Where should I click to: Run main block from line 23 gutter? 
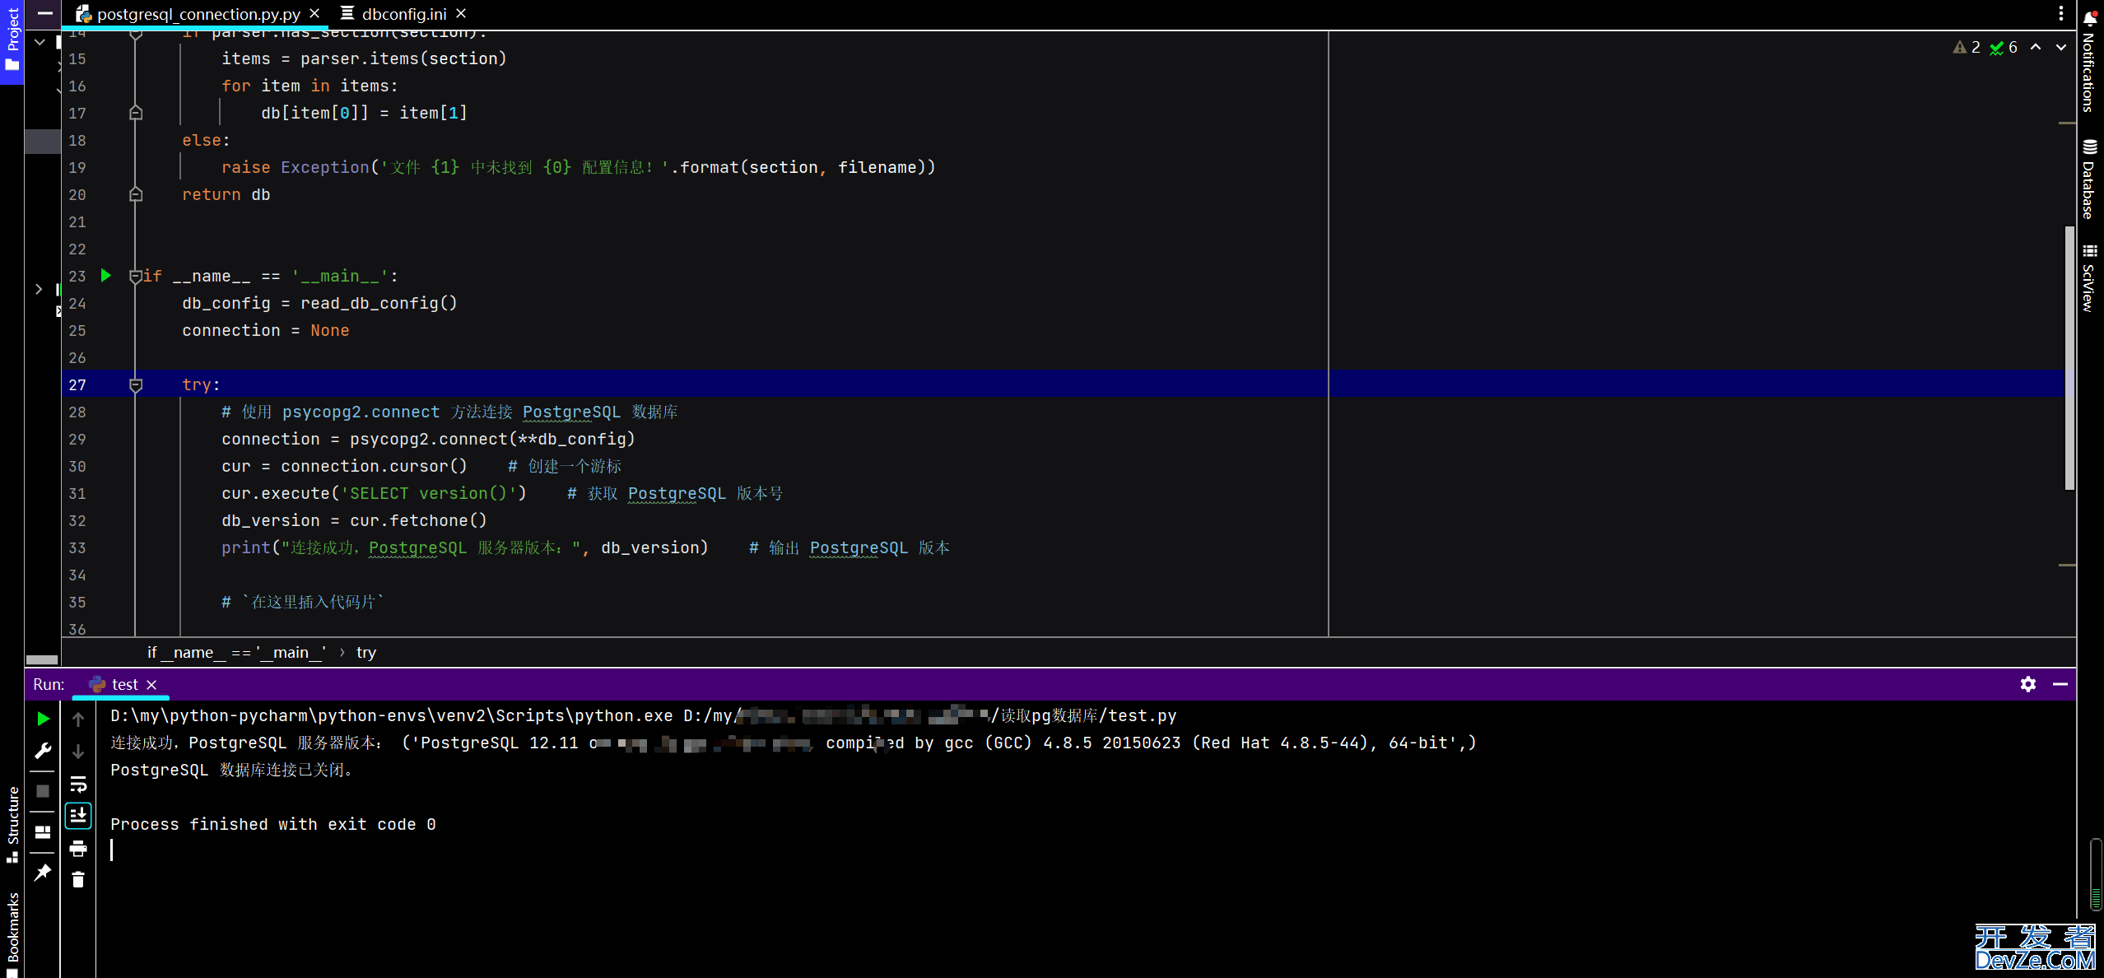(106, 276)
